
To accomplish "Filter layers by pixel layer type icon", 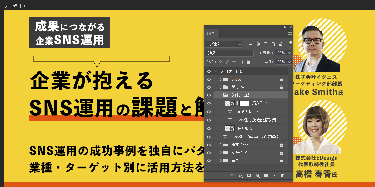I will click(251, 44).
